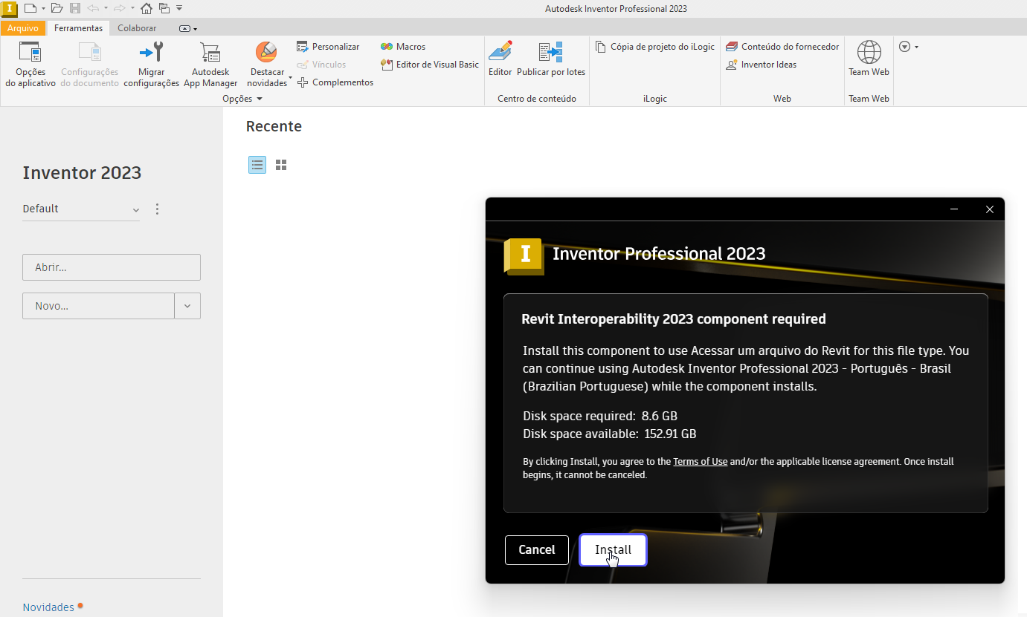This screenshot has width=1027, height=617.
Task: Open Content Center Editor
Action: point(500,59)
